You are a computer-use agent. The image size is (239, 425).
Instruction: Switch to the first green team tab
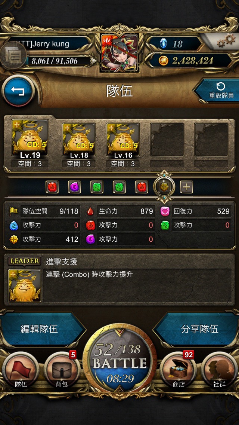(x=97, y=187)
